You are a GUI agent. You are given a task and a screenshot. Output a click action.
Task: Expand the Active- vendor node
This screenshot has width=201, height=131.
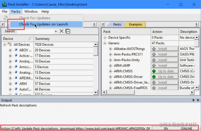[10, 56]
